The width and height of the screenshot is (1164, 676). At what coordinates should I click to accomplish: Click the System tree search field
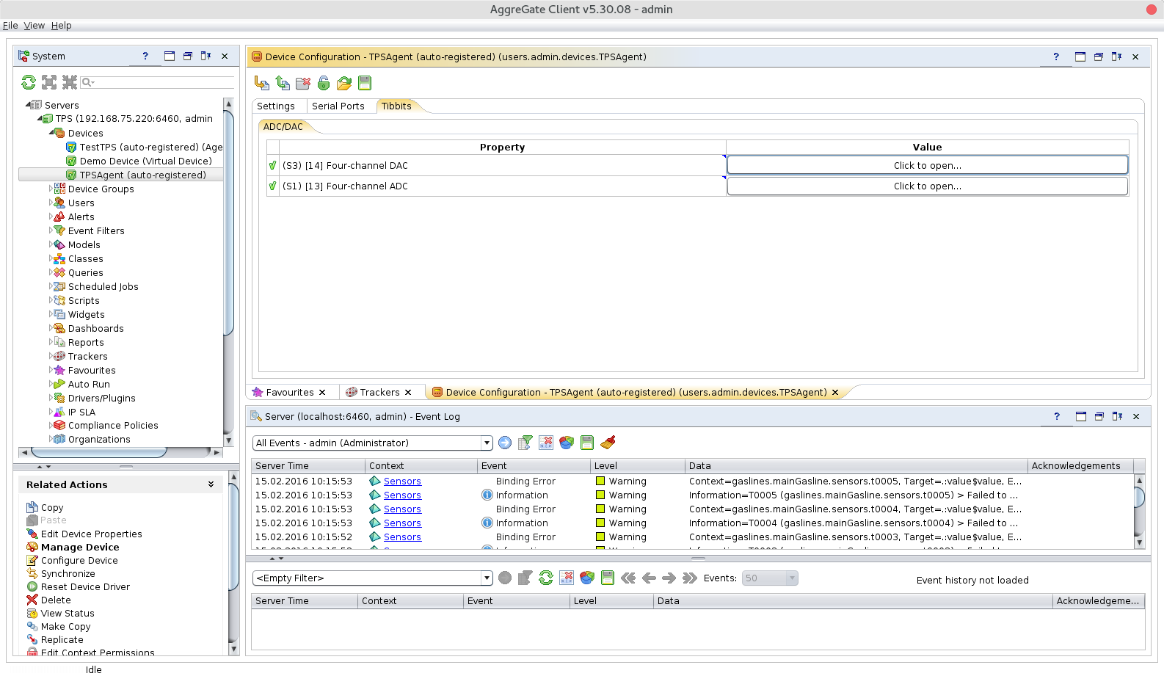tap(157, 82)
